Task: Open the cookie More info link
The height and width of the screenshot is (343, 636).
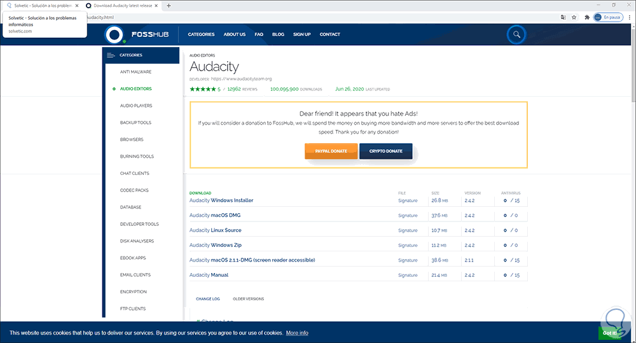Action: point(297,333)
